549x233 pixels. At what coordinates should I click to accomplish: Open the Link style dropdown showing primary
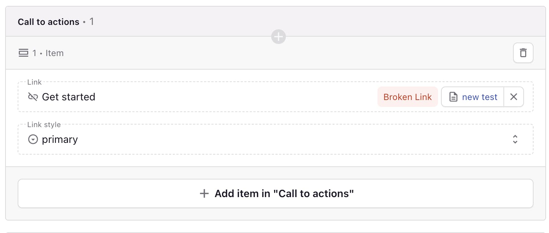coord(257,140)
